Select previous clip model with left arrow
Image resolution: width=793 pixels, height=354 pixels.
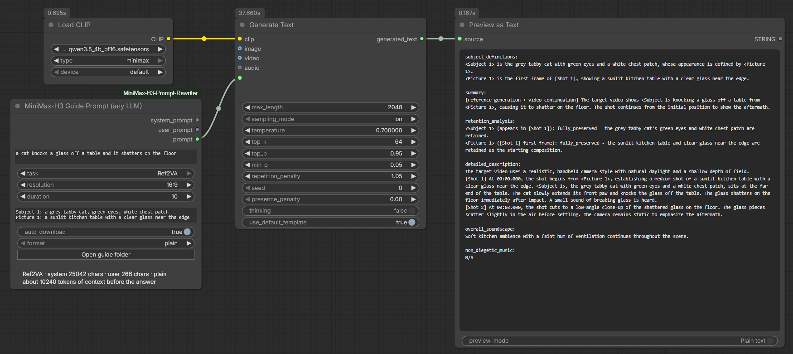point(56,49)
